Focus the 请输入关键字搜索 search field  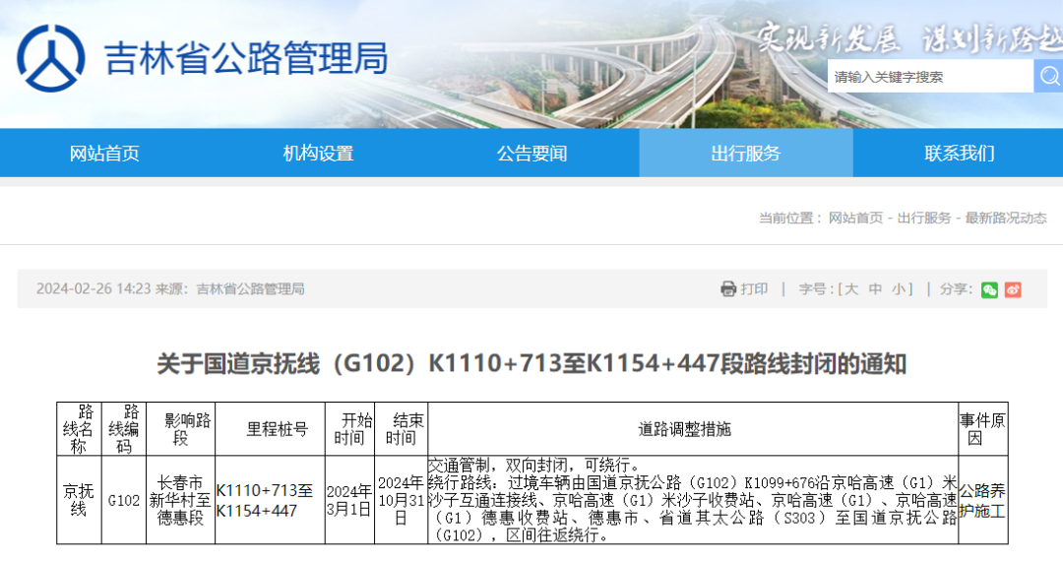(x=928, y=76)
